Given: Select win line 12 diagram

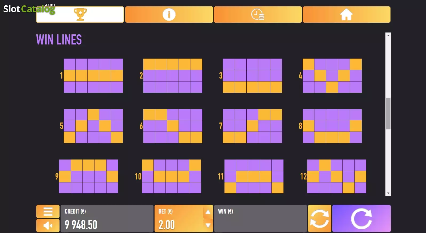Looking at the screenshot, I should coord(337,176).
